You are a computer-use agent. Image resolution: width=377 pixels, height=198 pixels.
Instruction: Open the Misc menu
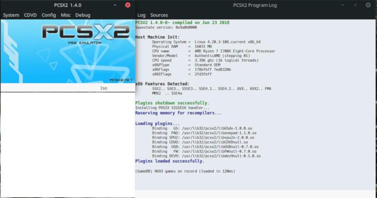click(66, 15)
